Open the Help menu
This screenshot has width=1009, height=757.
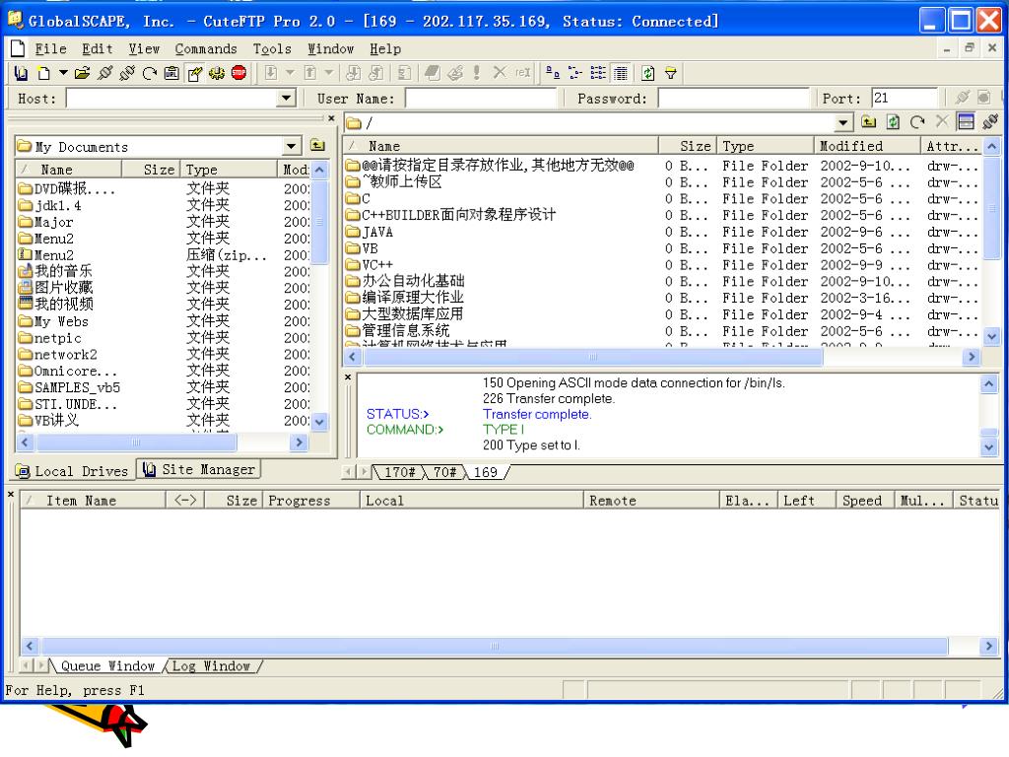[385, 49]
